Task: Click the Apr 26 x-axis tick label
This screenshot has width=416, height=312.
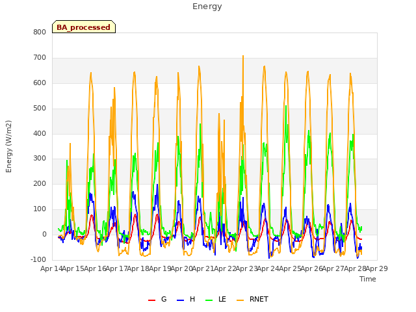Action: (x=311, y=268)
